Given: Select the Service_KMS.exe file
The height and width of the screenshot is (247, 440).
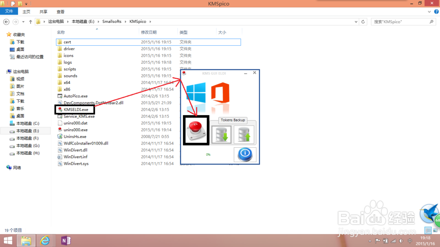Looking at the screenshot, I should [79, 116].
